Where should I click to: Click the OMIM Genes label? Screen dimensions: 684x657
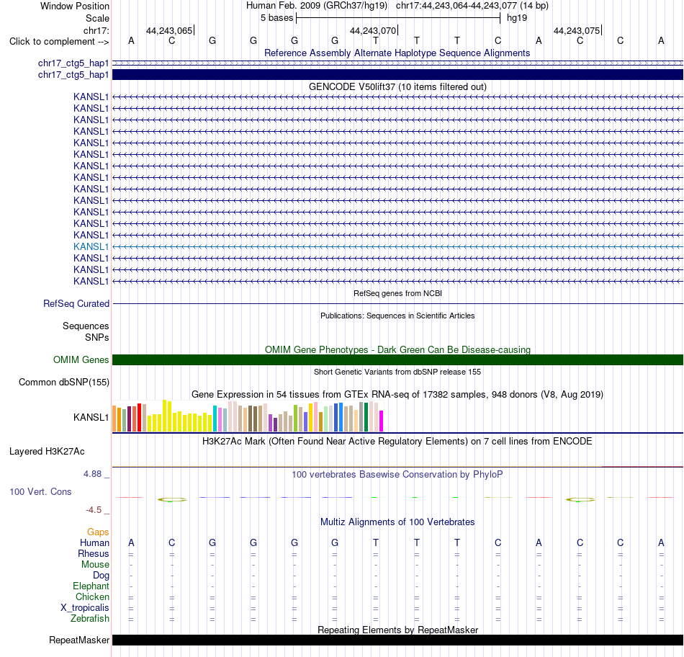click(81, 359)
